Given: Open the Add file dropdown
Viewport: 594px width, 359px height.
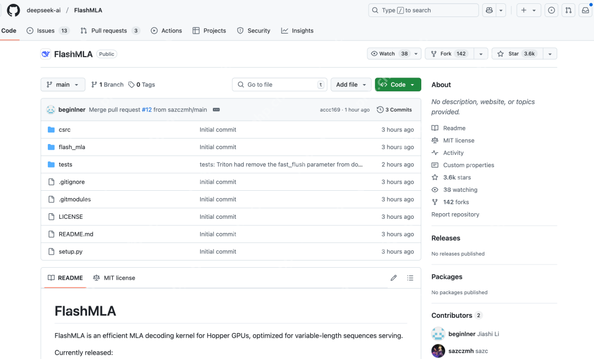Looking at the screenshot, I should point(351,85).
